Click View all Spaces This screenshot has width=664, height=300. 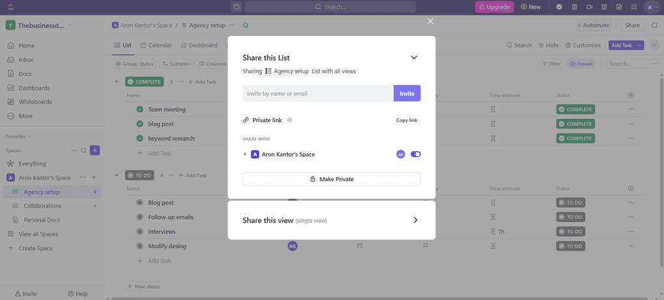point(38,234)
